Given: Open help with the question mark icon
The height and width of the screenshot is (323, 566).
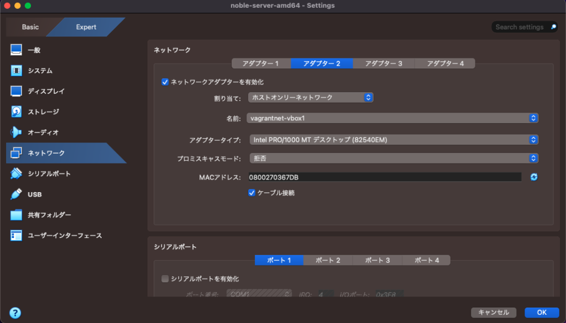Looking at the screenshot, I should click(15, 313).
